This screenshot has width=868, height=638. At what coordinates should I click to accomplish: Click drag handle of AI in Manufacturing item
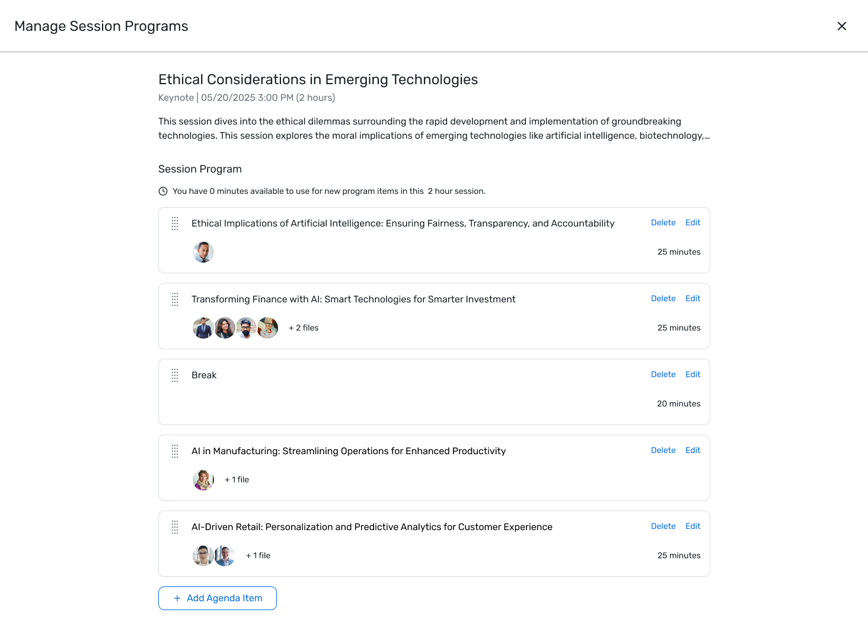(x=175, y=451)
